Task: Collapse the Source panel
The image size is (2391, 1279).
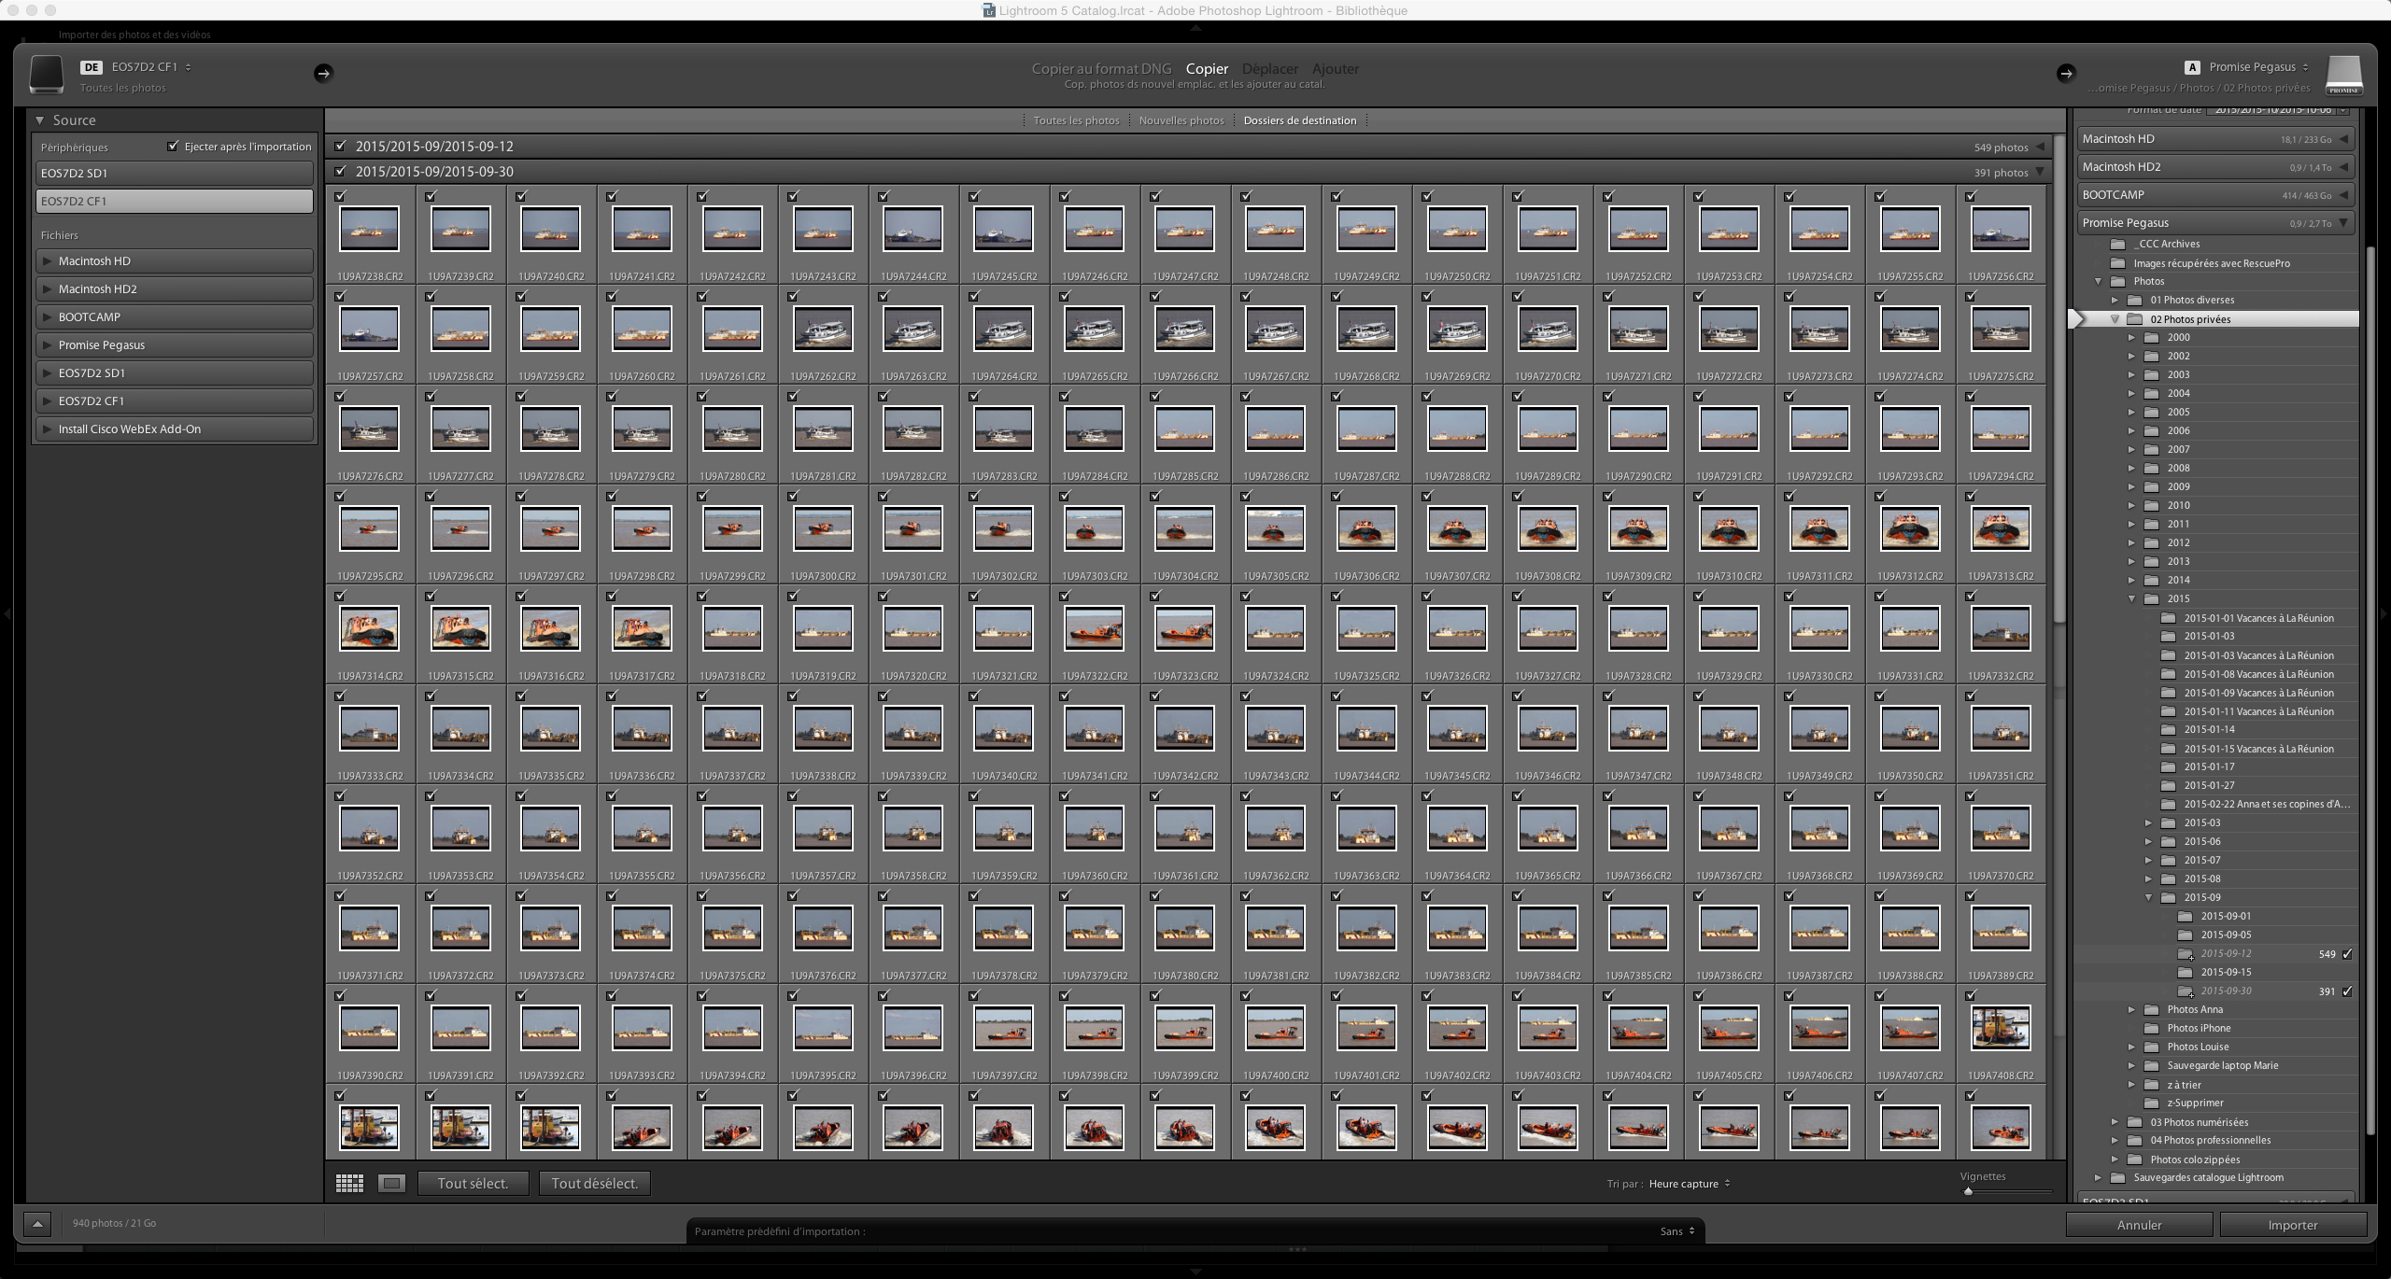Action: (x=40, y=120)
